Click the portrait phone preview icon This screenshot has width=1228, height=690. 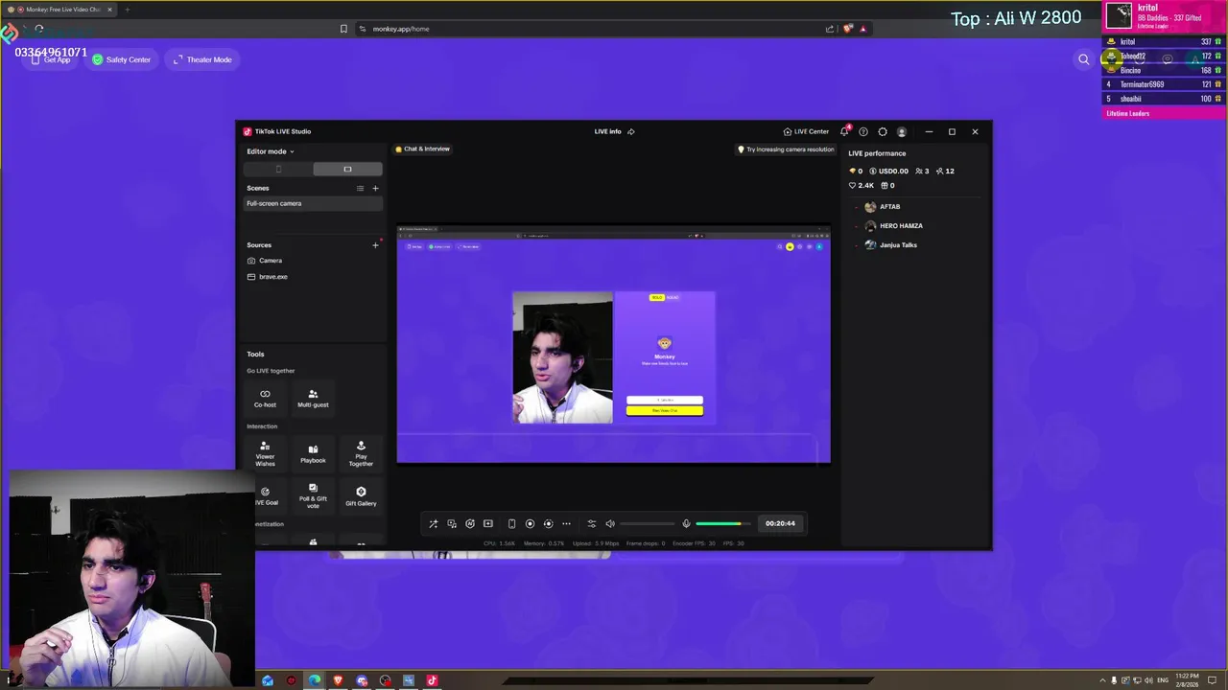pyautogui.click(x=511, y=523)
